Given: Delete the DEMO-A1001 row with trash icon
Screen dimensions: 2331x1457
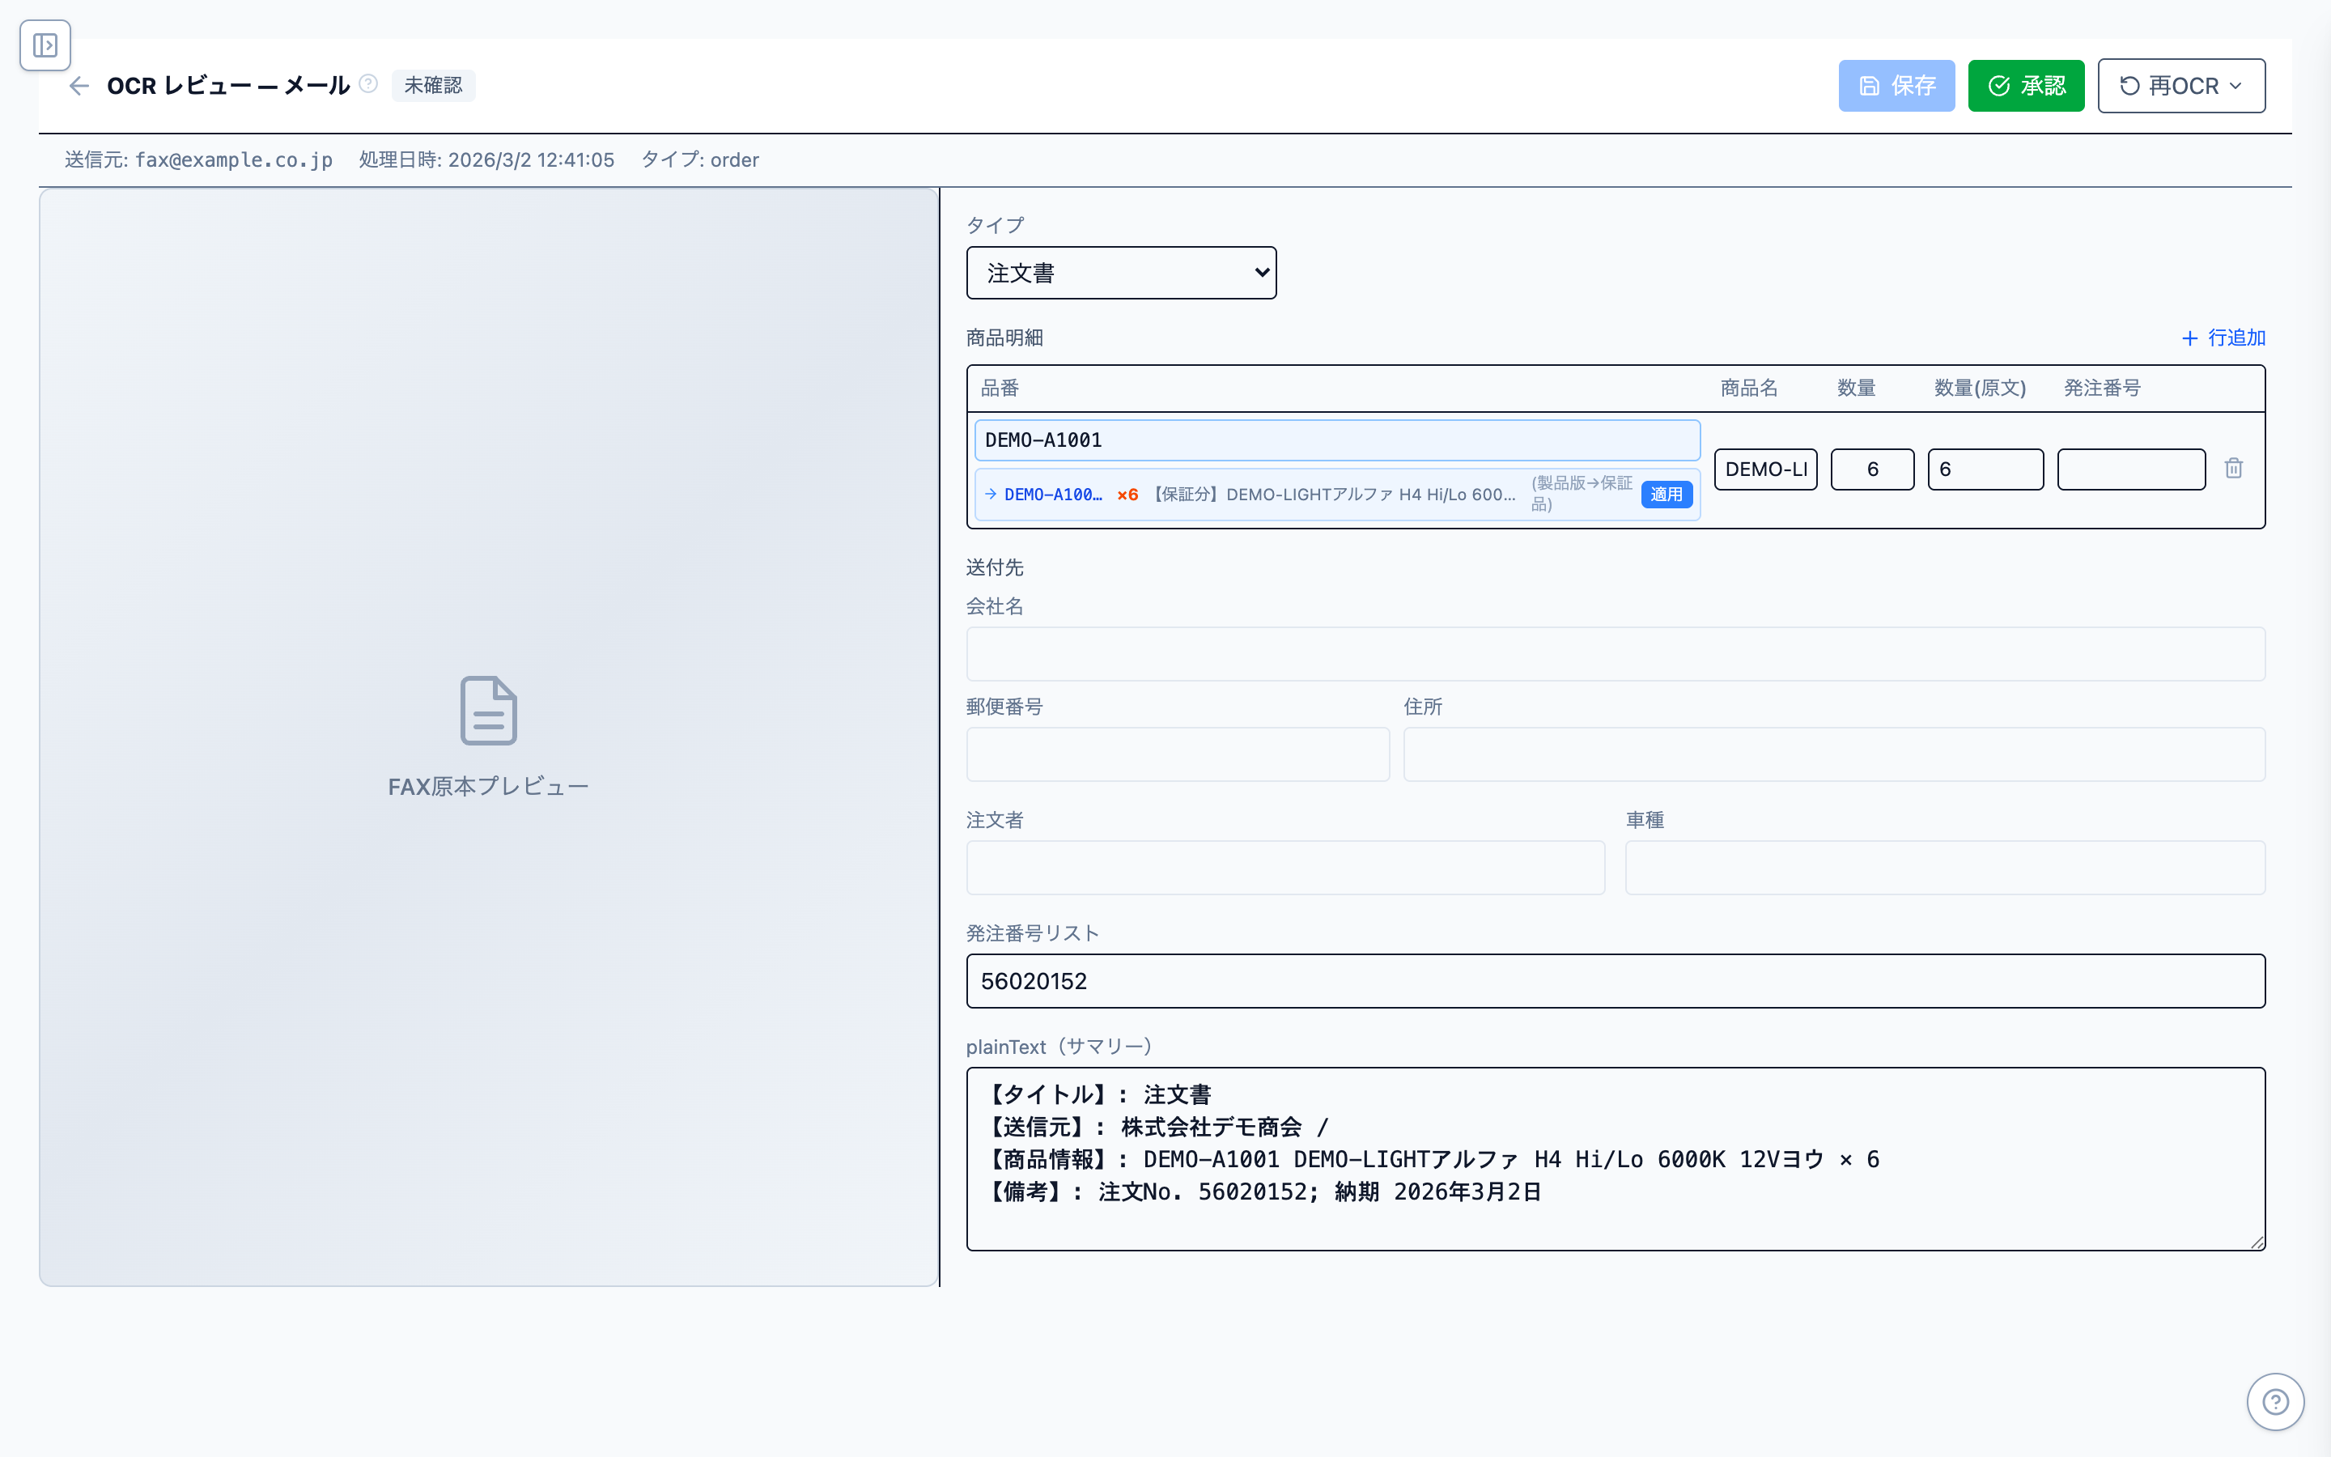Looking at the screenshot, I should point(2234,469).
